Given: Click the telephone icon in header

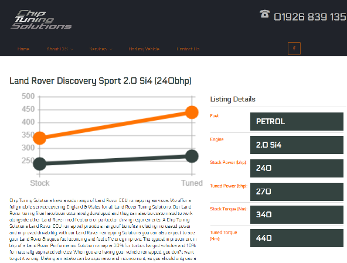Looking at the screenshot, I should point(264,14).
